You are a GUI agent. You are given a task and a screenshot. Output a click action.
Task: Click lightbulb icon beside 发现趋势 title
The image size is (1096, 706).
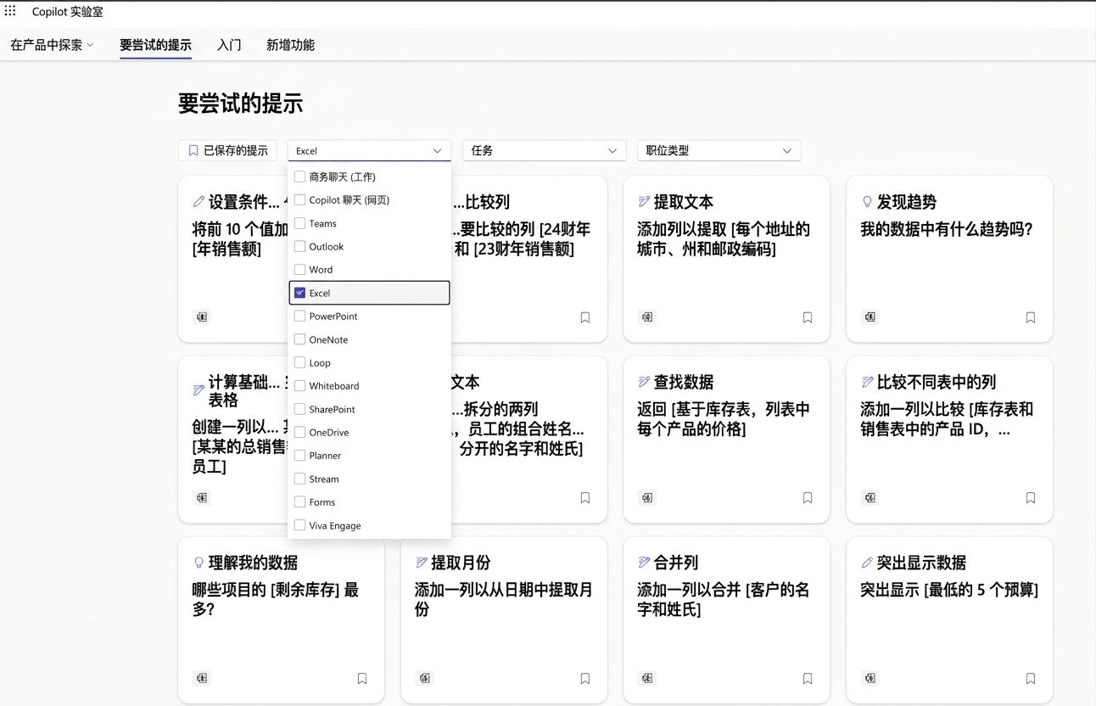pyautogui.click(x=867, y=202)
